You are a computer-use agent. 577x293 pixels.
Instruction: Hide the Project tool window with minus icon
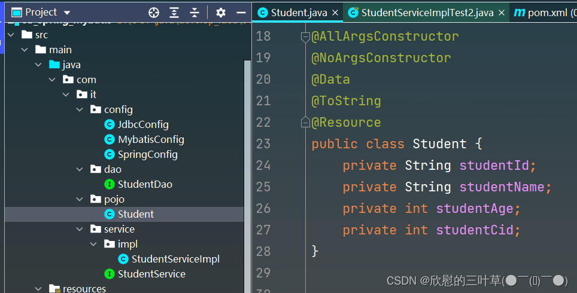pos(241,13)
